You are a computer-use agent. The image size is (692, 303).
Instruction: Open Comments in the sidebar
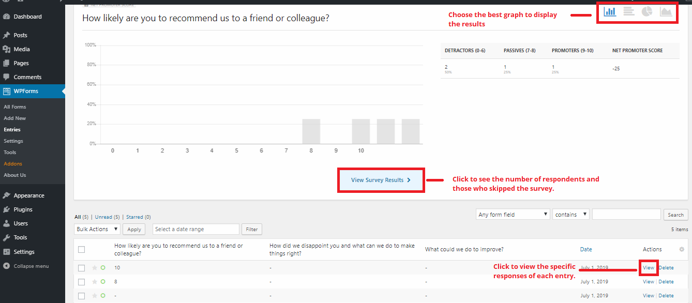point(27,77)
